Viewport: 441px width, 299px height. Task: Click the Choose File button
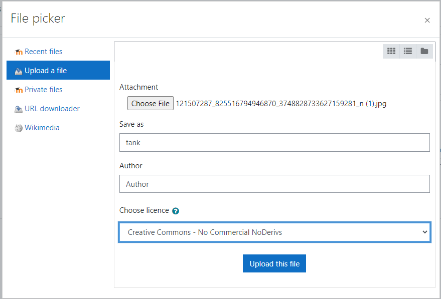[x=151, y=103]
